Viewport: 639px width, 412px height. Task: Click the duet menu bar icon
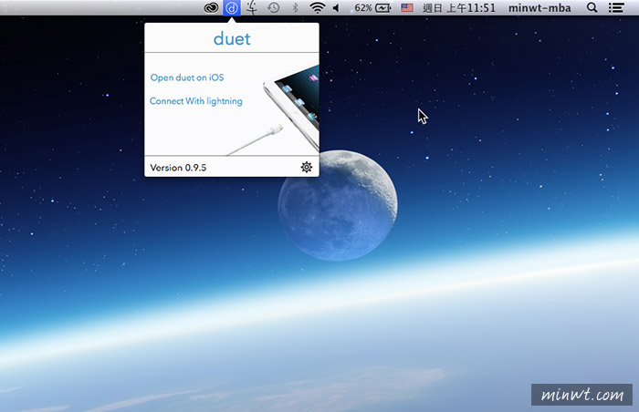pyautogui.click(x=232, y=7)
